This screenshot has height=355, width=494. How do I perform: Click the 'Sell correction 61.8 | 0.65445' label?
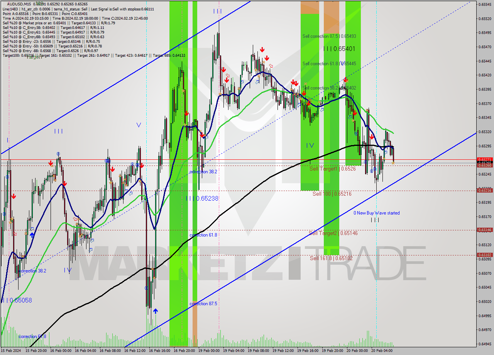click(329, 64)
